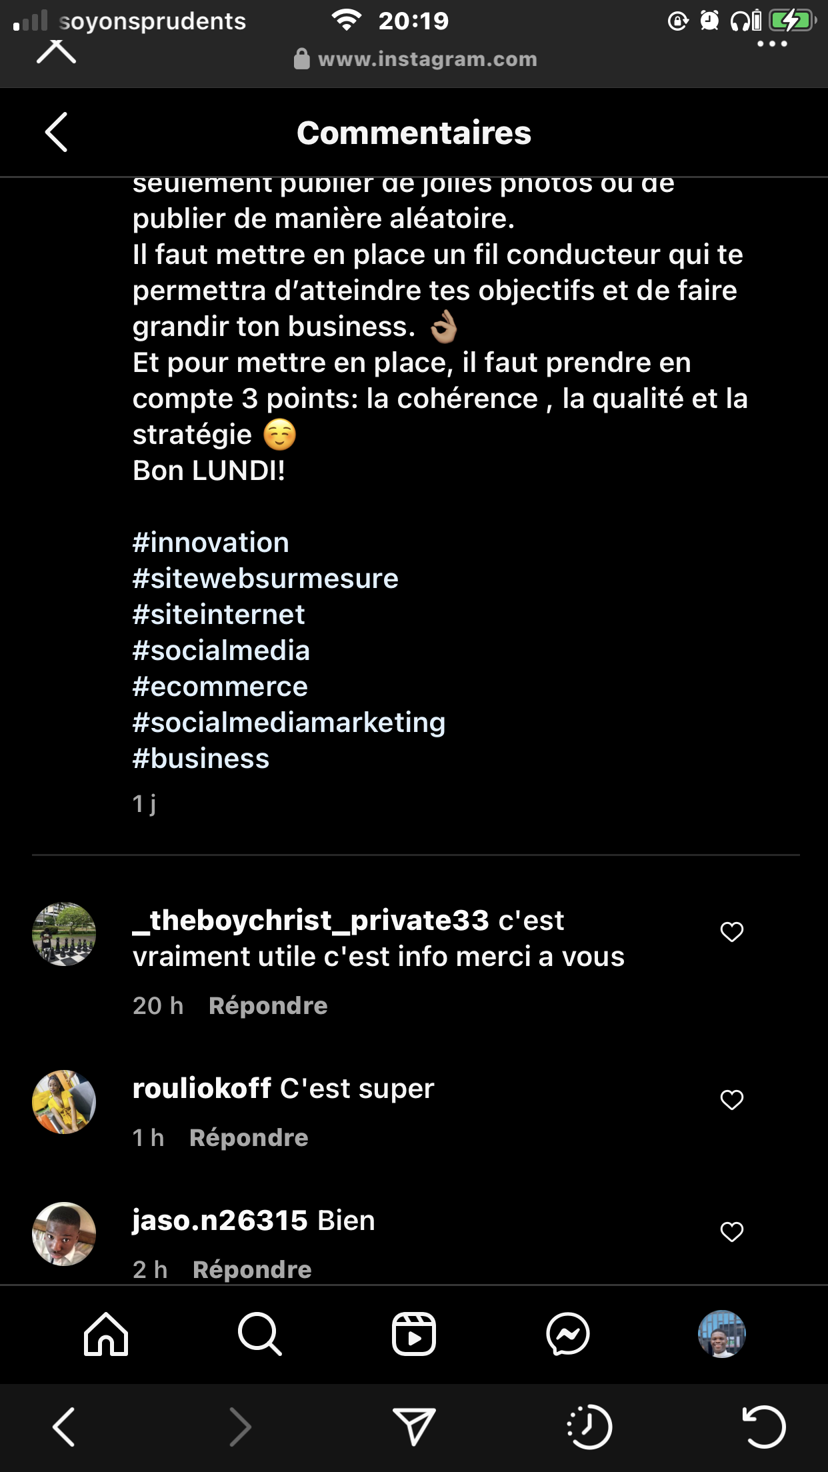This screenshot has width=828, height=1472.
Task: Open the Reels tab
Action: [x=413, y=1334]
